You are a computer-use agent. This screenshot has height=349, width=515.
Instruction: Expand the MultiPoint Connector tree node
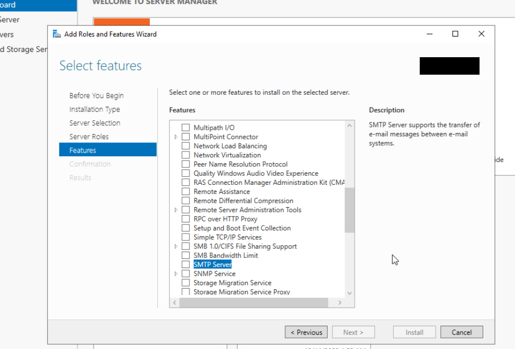coord(176,137)
